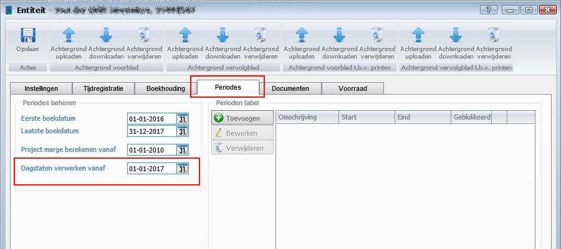
Task: Open calendar picker for Laatste boekdatum
Action: click(x=183, y=131)
